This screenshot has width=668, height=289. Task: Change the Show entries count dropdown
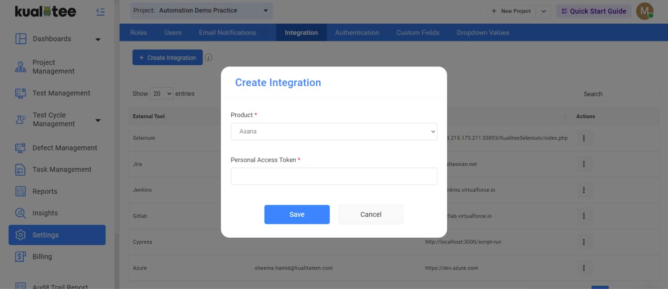[162, 94]
